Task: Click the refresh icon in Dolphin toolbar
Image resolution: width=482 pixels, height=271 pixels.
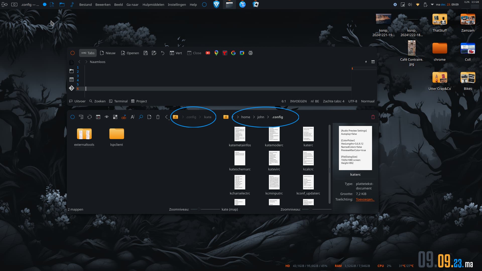Action: coord(90,117)
